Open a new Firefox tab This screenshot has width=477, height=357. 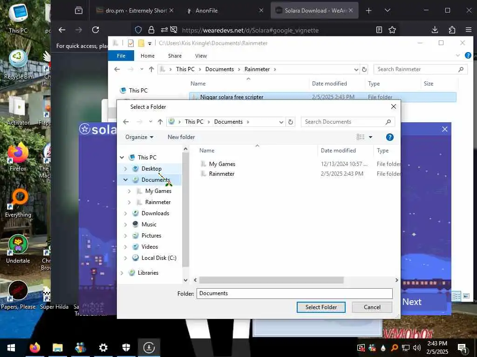pos(368,11)
